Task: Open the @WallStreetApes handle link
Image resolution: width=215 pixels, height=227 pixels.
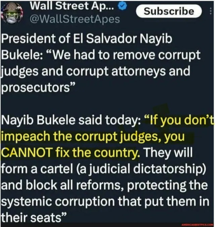Action: (x=75, y=19)
